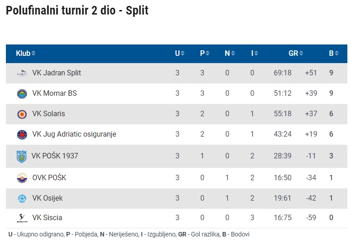Viewport: 351px width, 246px height.
Task: Sort table by Klub column
Action: pyautogui.click(x=25, y=53)
